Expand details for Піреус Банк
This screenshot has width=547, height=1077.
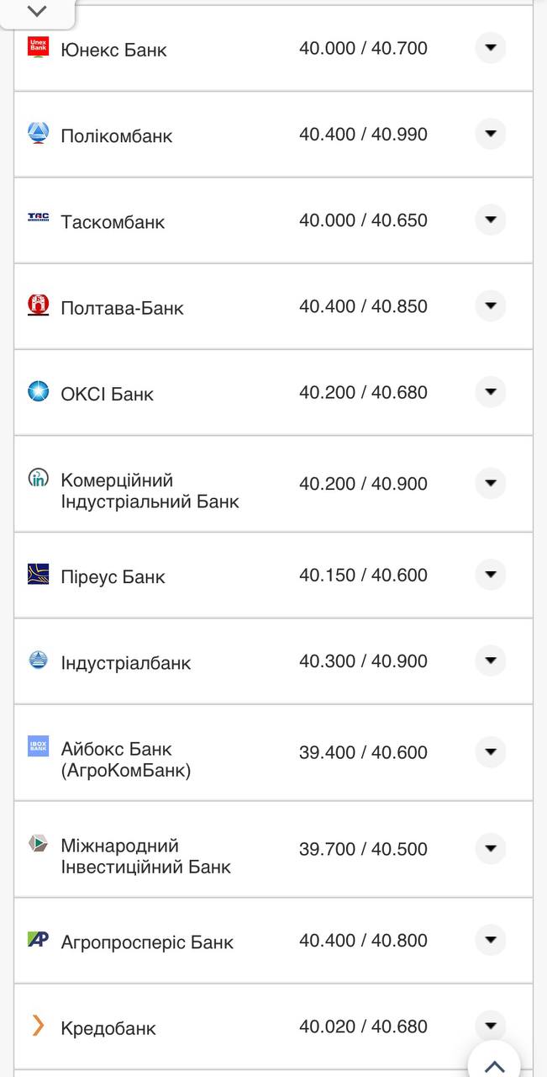coord(490,576)
